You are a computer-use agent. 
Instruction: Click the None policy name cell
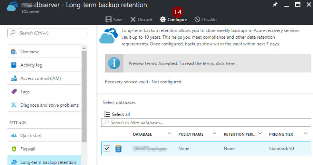pos(184,148)
